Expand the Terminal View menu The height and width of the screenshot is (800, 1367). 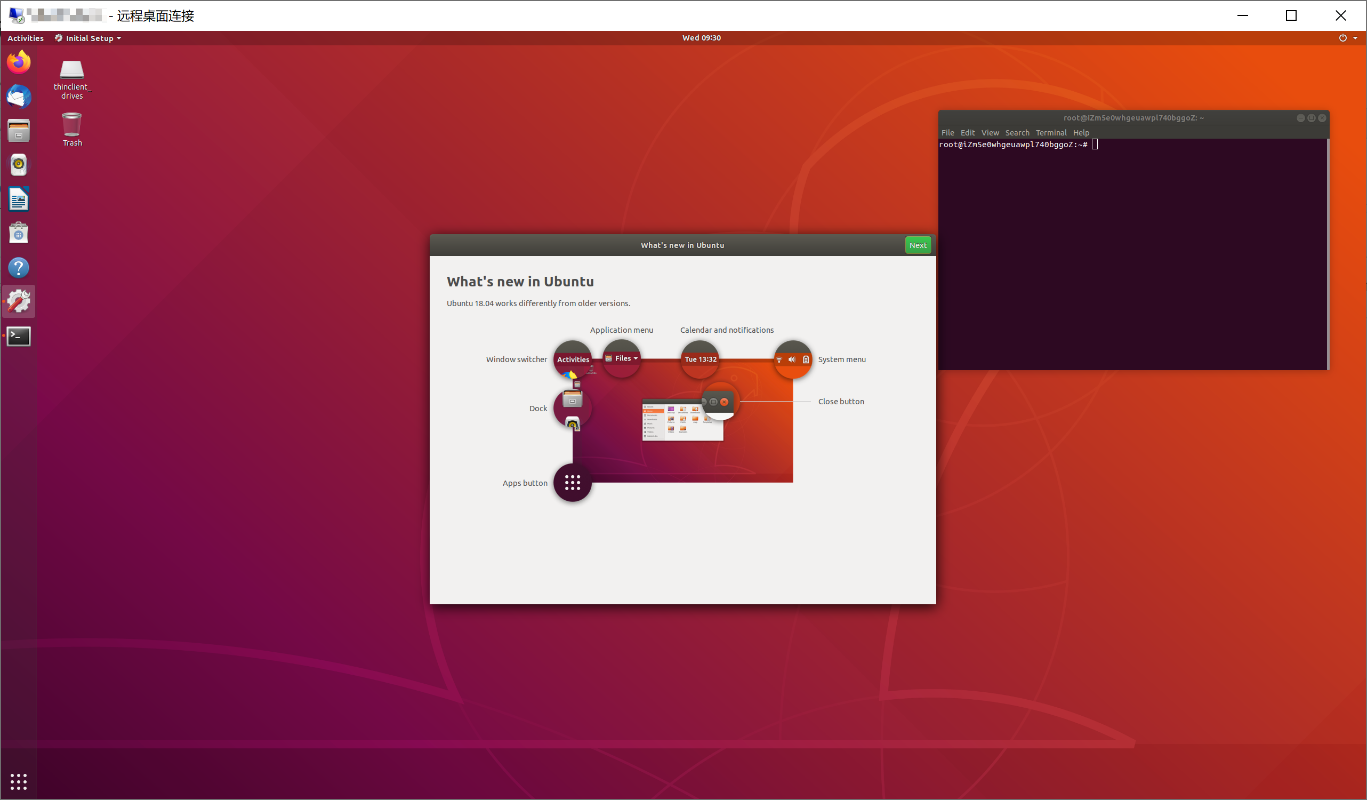pos(990,132)
